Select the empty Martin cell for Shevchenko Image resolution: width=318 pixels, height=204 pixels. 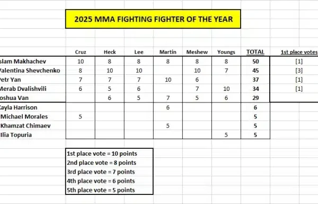pyautogui.click(x=167, y=71)
